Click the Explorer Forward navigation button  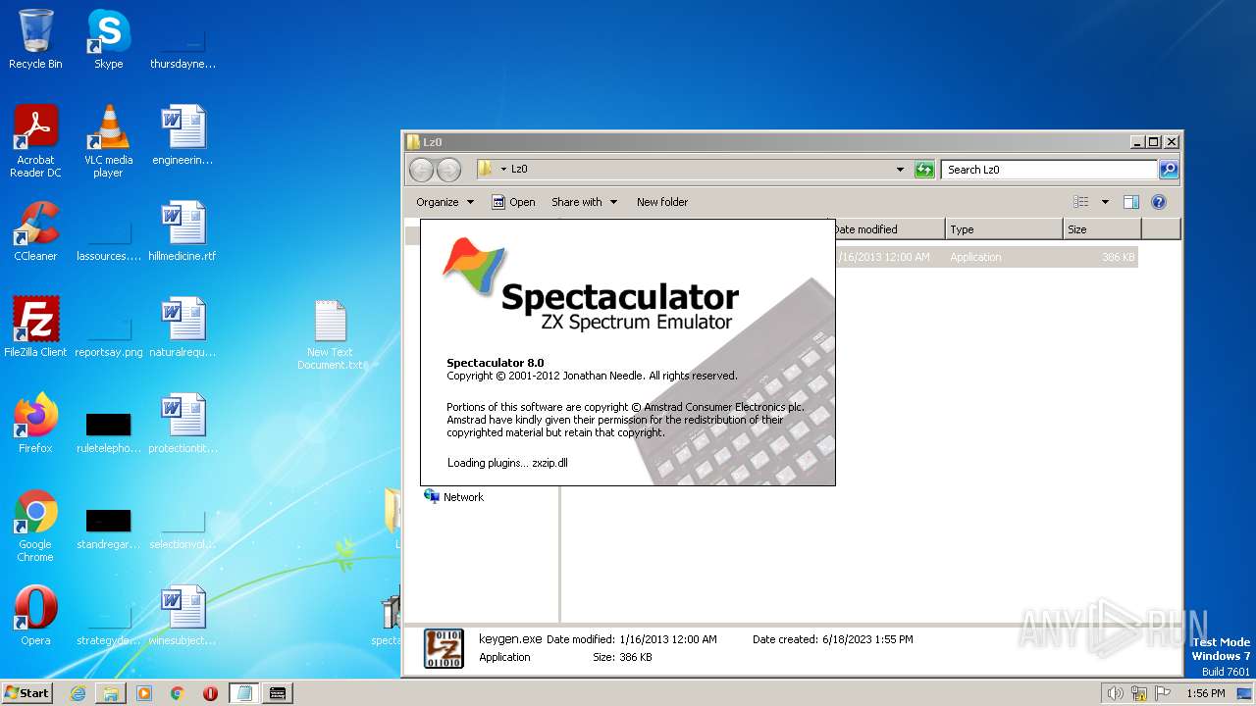pos(448,170)
